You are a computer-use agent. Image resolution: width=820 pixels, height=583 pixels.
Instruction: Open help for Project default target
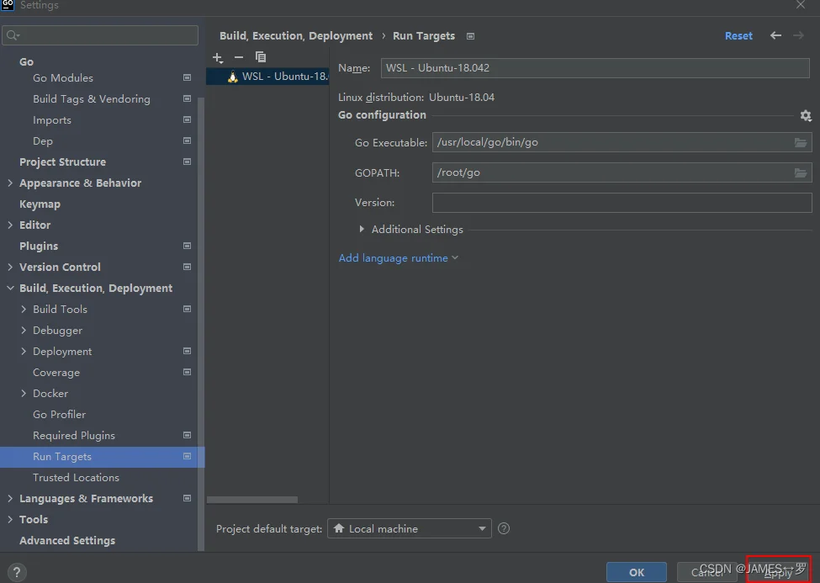pyautogui.click(x=504, y=528)
